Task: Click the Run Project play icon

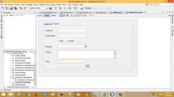Action: 65,8
